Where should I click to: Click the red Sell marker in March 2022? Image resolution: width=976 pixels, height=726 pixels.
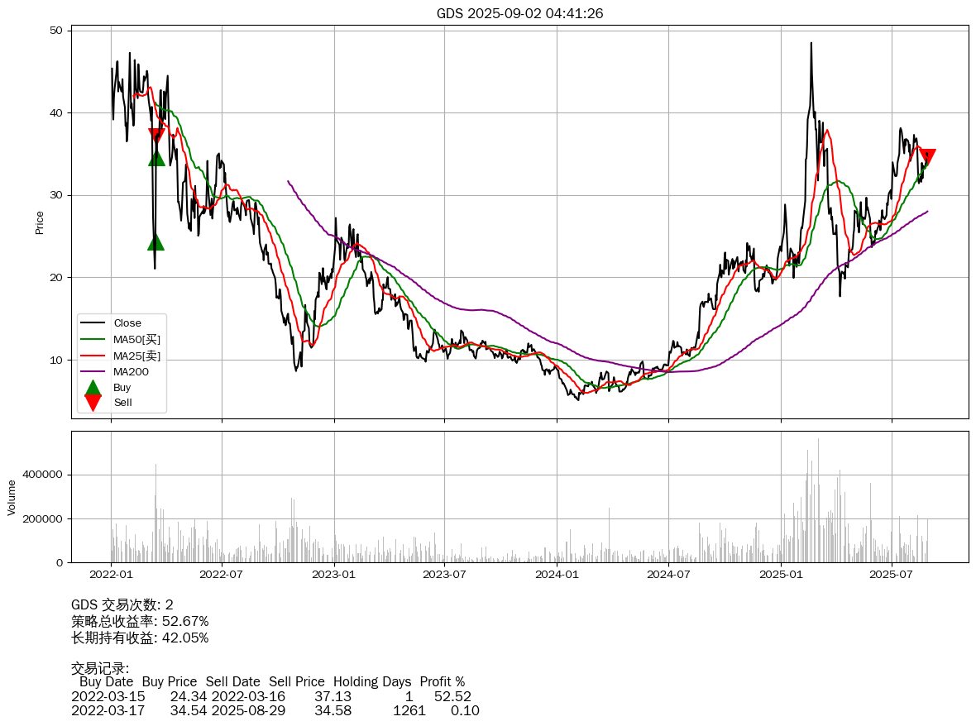156,136
